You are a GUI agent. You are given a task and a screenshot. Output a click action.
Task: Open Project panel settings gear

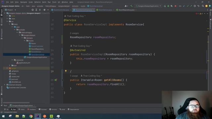tap(44, 10)
